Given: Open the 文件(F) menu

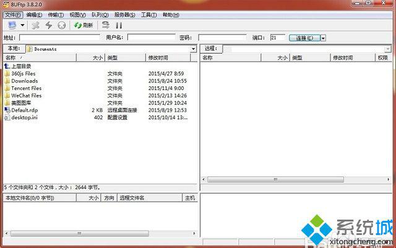Looking at the screenshot, I should pyautogui.click(x=12, y=15).
